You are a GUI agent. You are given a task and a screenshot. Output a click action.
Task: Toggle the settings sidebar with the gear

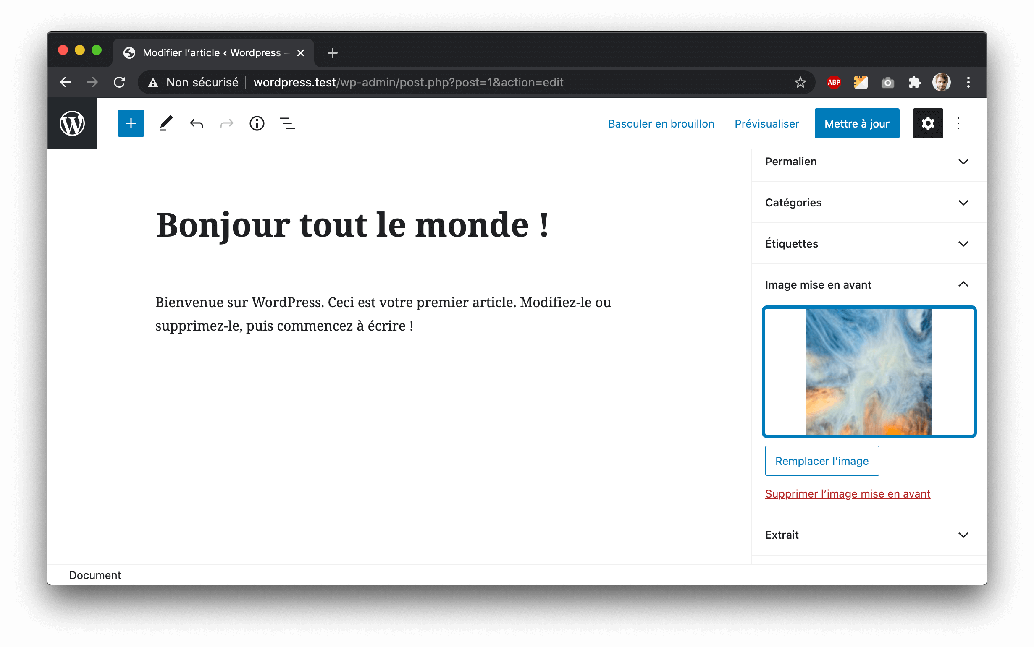pyautogui.click(x=928, y=123)
